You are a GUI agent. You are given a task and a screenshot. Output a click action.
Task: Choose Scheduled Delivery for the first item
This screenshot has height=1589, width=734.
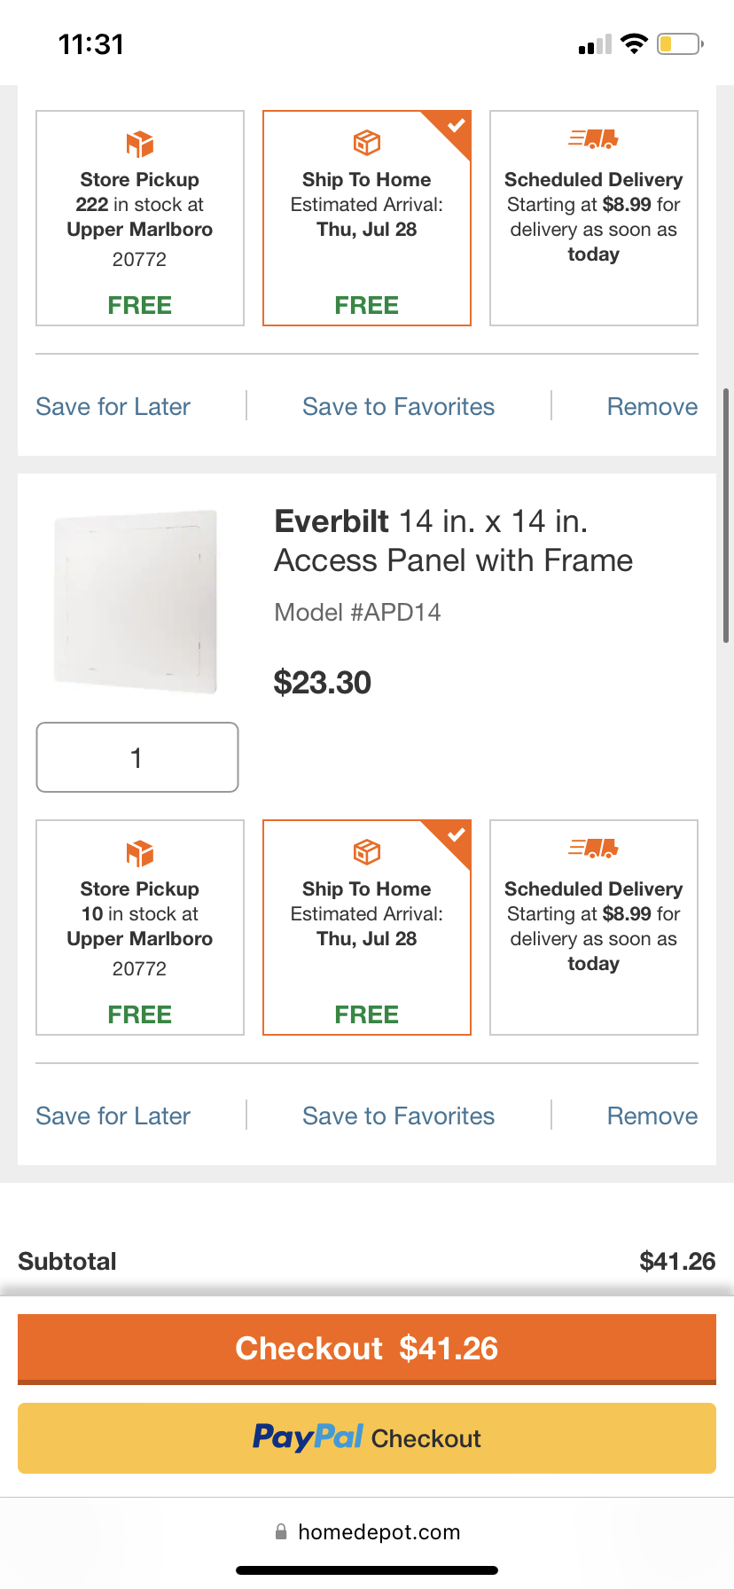tap(593, 218)
